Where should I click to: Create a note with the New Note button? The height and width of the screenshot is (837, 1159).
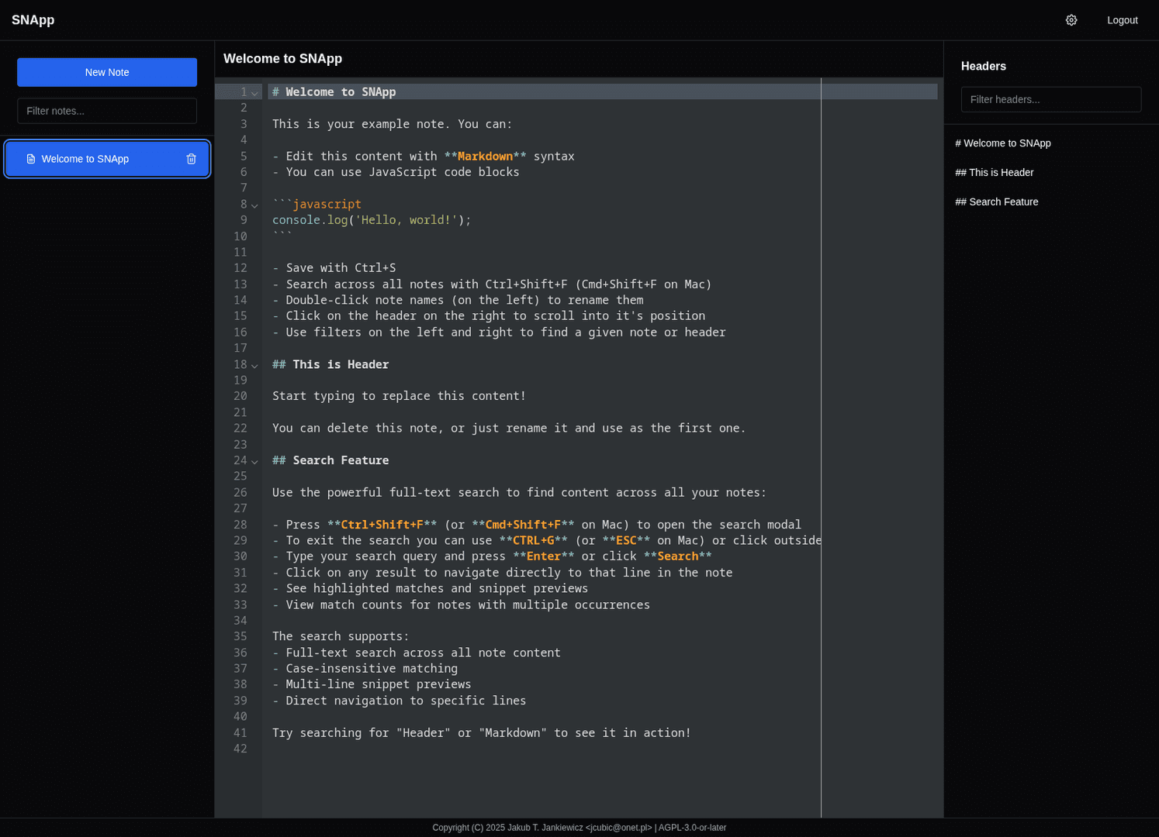click(106, 72)
